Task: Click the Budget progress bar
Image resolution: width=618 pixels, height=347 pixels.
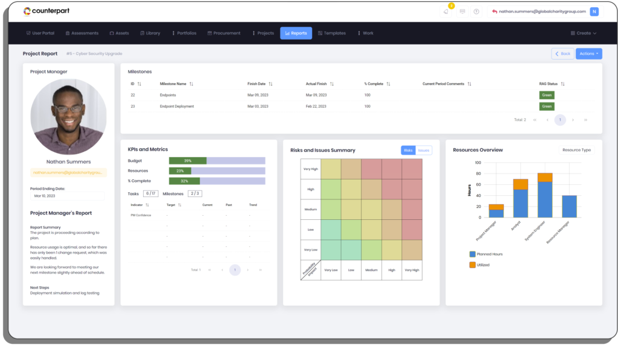Action: pos(217,161)
